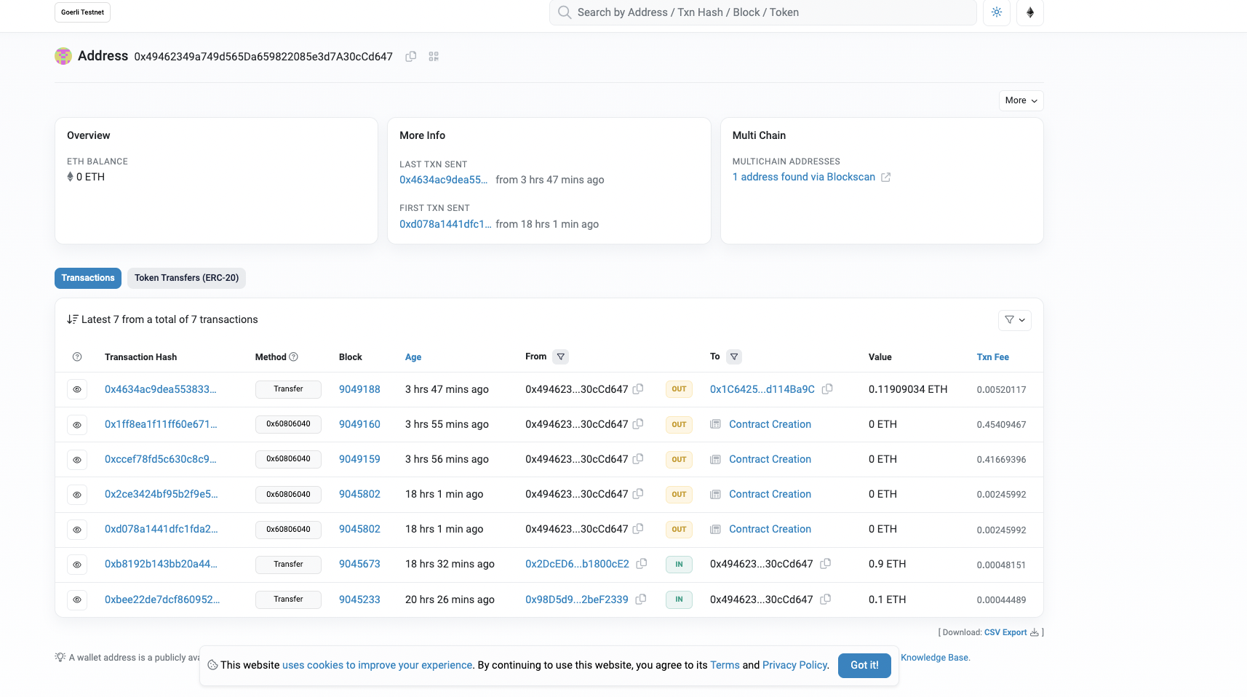Image resolution: width=1247 pixels, height=697 pixels.
Task: Copy From address in 0x2ce3424b row
Action: click(638, 494)
